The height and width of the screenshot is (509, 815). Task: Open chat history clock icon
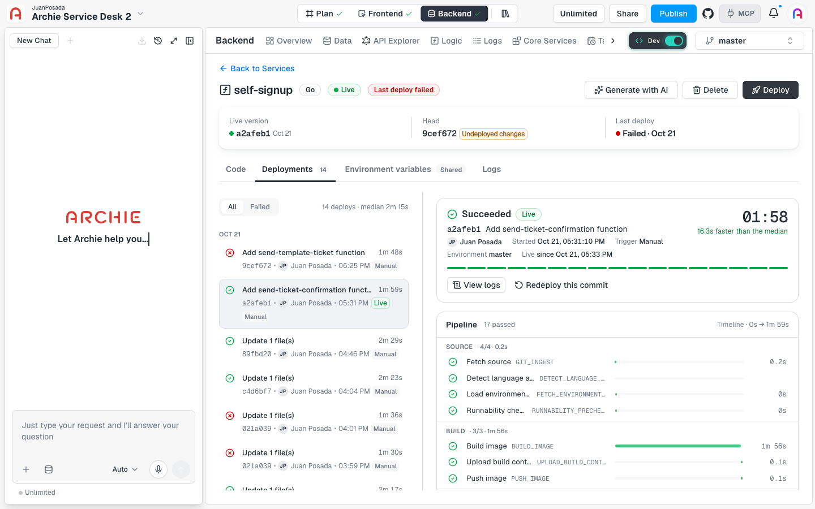tap(158, 41)
